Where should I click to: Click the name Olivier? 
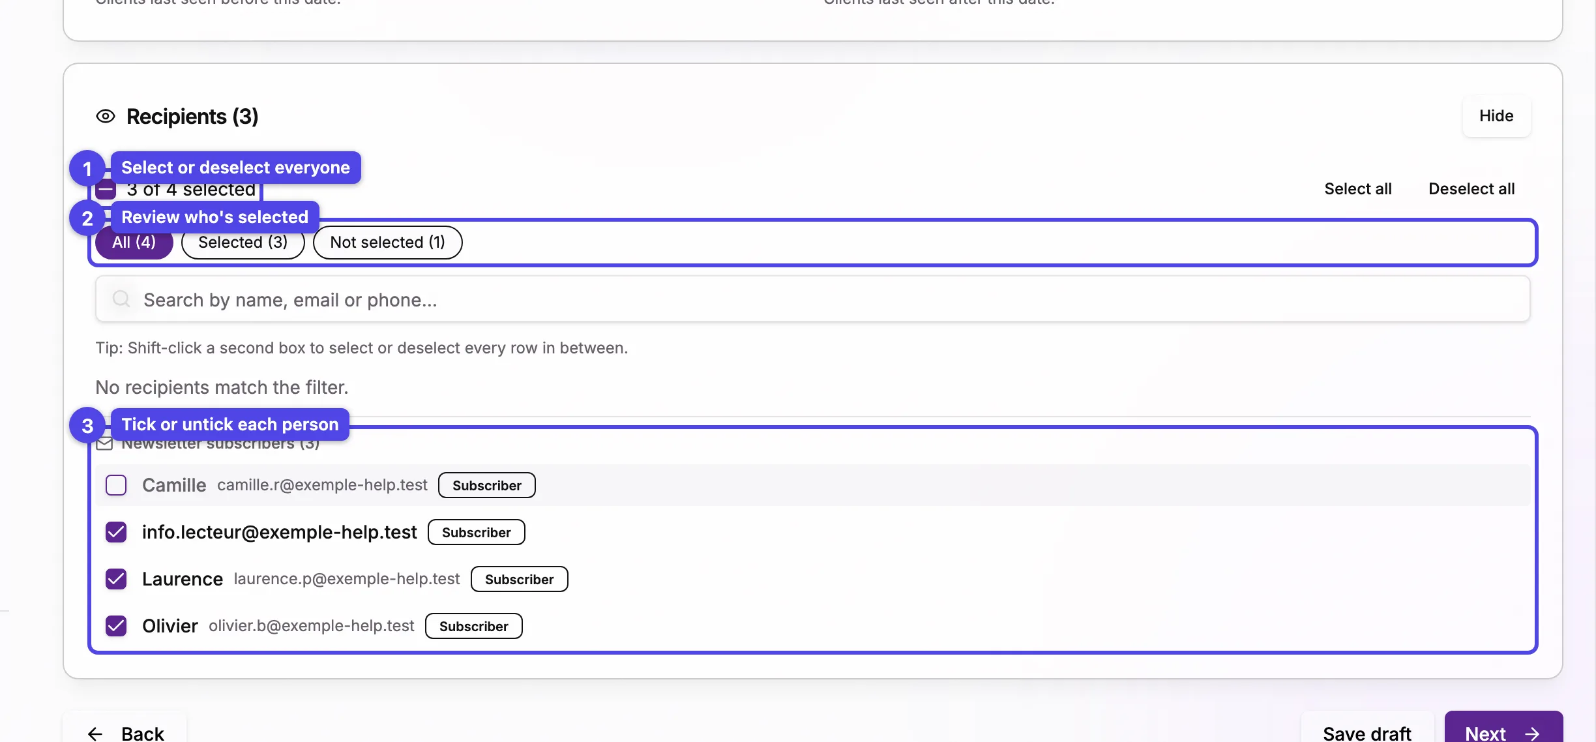[170, 626]
